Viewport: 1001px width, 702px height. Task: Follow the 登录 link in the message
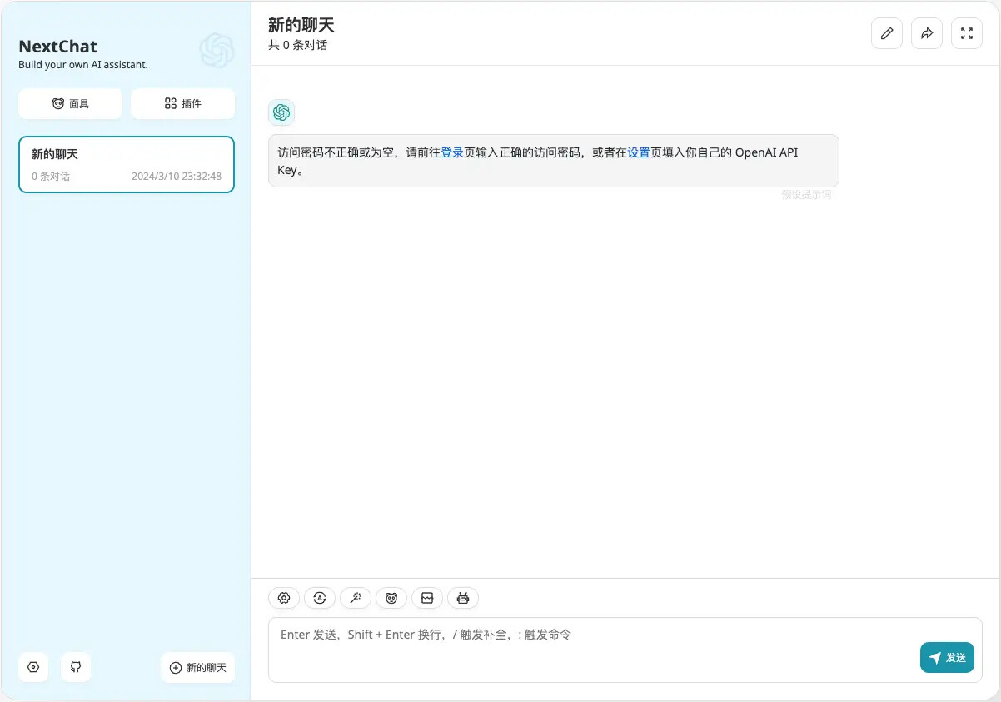[x=452, y=152]
